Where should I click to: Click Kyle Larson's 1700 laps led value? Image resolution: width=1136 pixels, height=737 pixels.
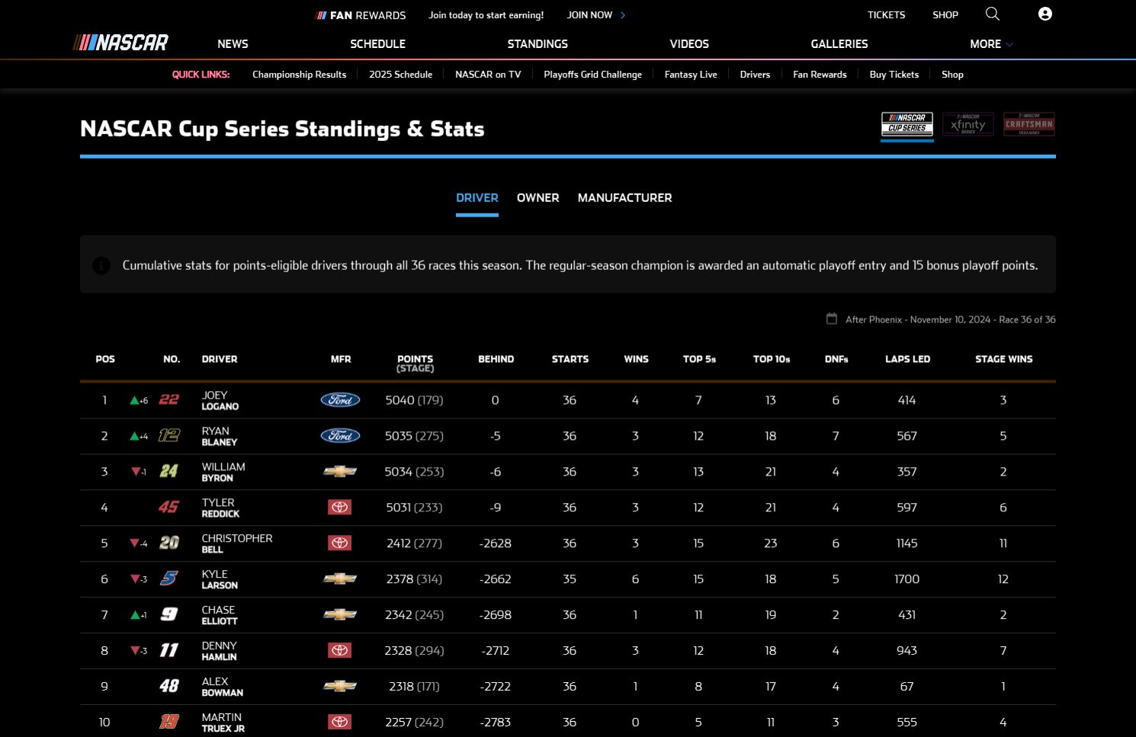click(907, 579)
